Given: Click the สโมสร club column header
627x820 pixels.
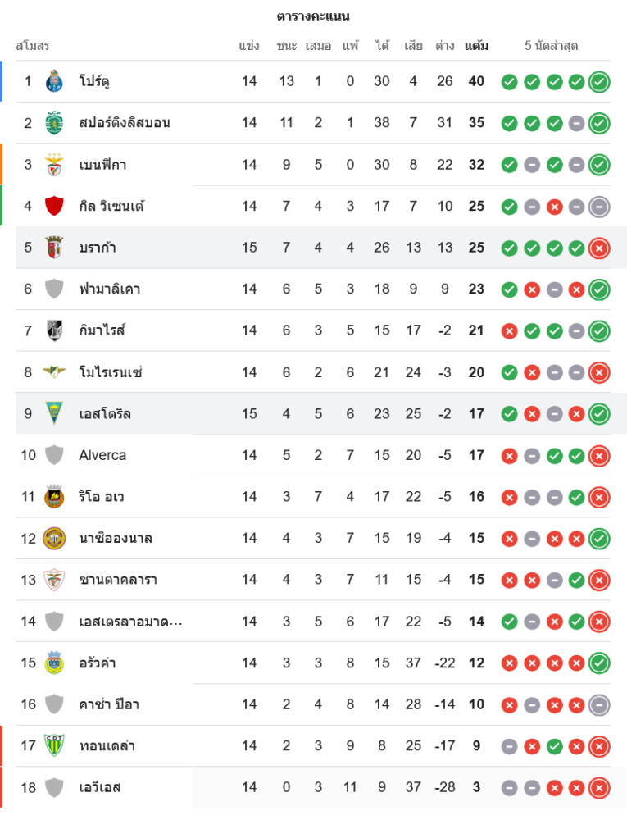Looking at the screenshot, I should 33,46.
